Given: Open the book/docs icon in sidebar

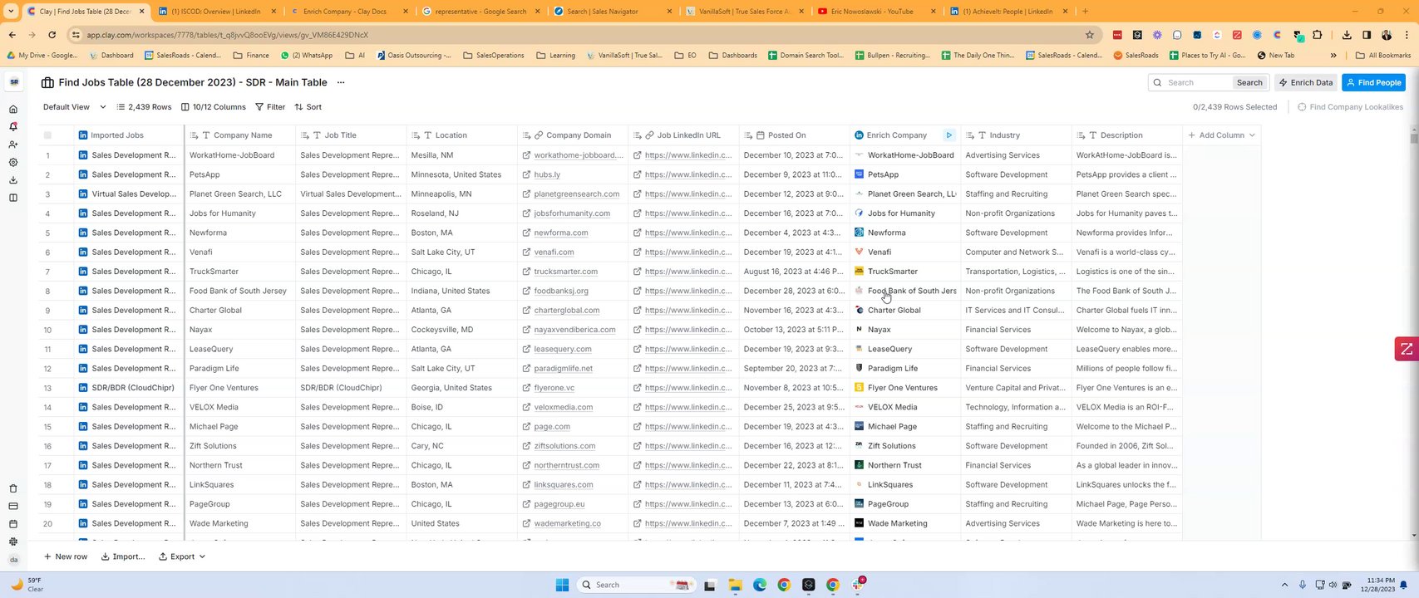Looking at the screenshot, I should tap(13, 198).
